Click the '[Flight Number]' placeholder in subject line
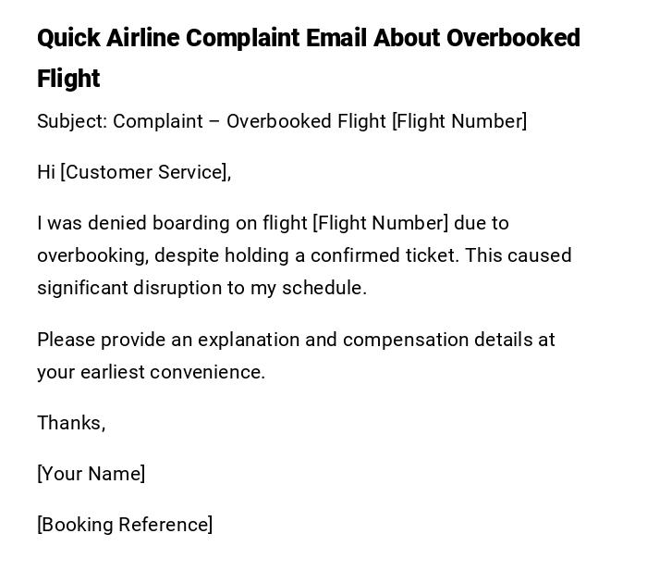This screenshot has height=583, width=647. tap(458, 121)
